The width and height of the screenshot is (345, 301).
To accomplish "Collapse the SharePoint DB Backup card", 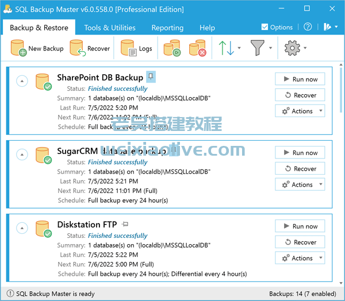I will 22,81.
